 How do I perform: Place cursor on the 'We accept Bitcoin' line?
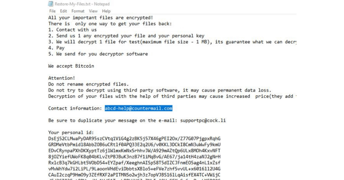[71, 66]
